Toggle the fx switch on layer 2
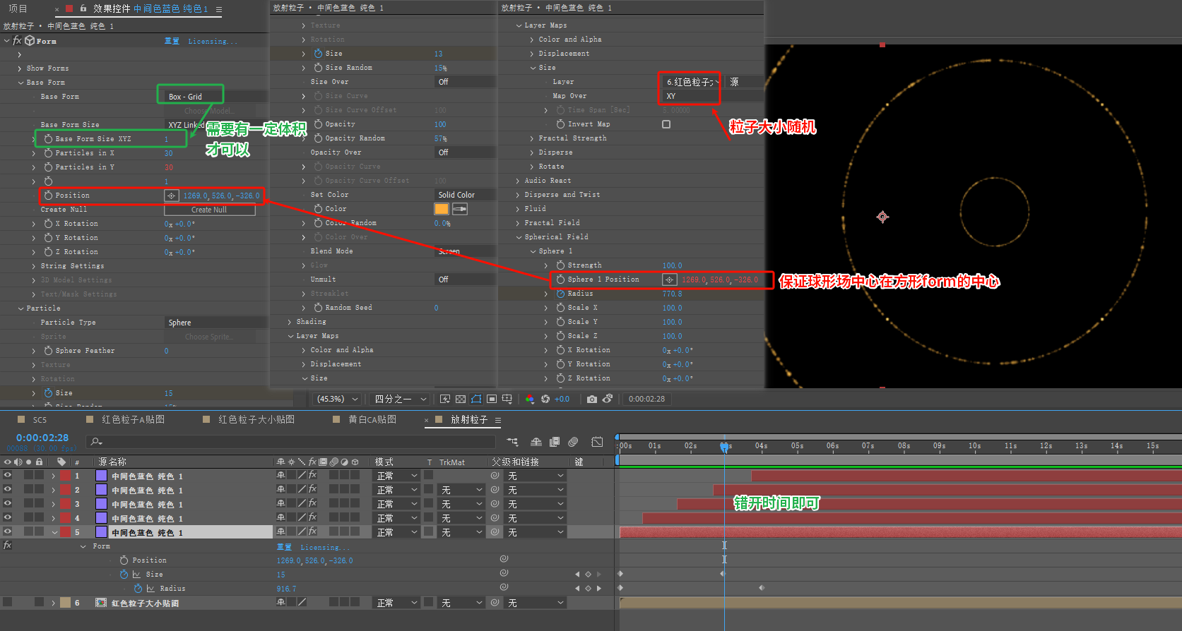Screen dimensions: 1182x631 [x=312, y=490]
